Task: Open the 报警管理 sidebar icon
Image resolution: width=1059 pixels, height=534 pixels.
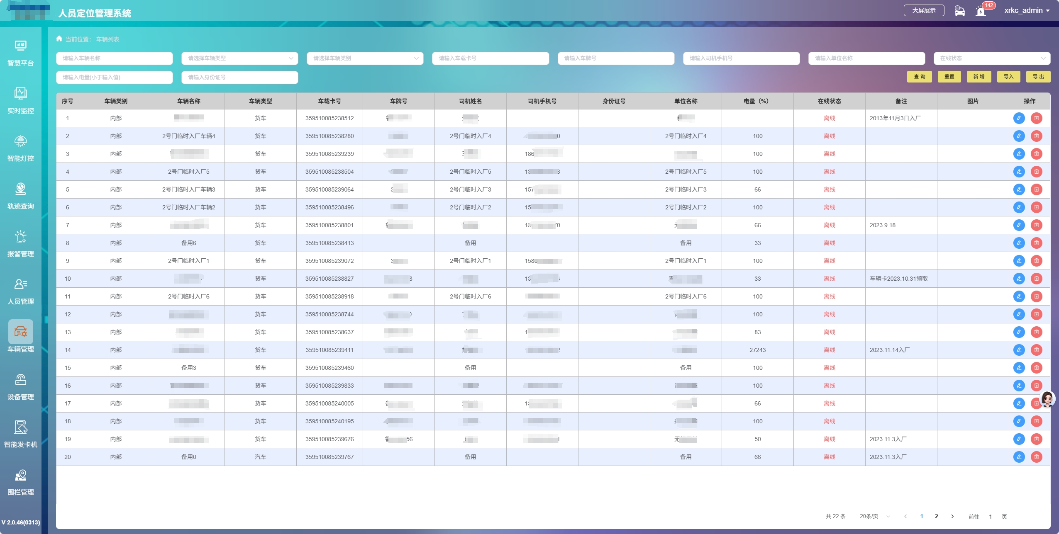Action: (20, 236)
